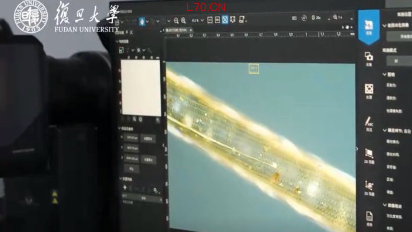The image size is (412, 232).
Task: Collapse the illumination section chevron
Action: tap(385, 75)
